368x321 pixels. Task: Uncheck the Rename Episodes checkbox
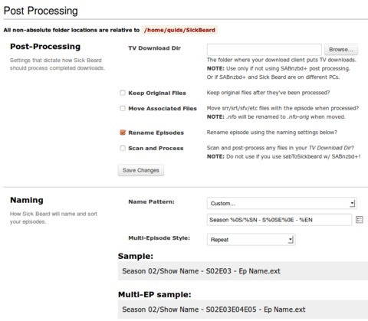click(123, 133)
